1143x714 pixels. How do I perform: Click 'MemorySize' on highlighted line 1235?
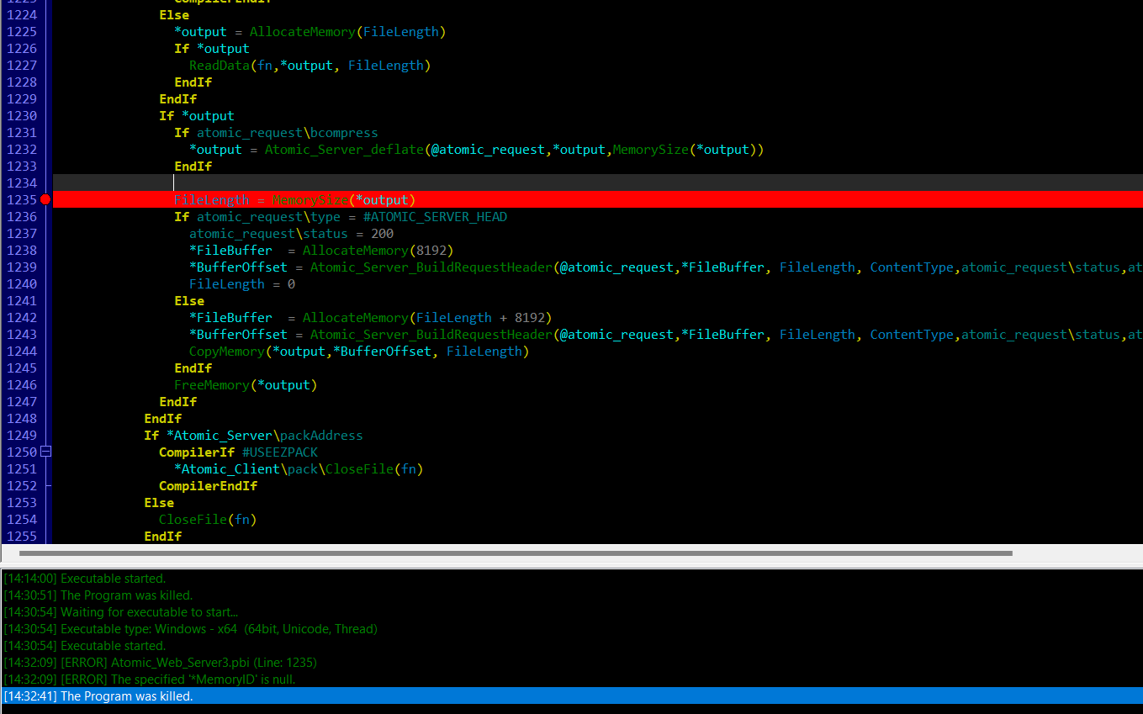pos(310,199)
